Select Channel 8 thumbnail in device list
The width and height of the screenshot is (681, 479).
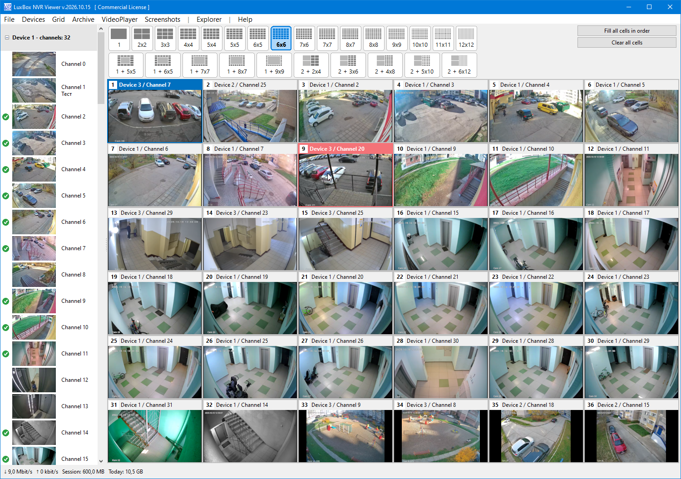point(34,275)
